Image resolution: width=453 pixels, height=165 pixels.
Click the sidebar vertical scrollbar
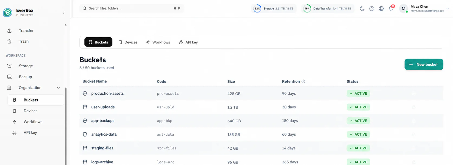tap(65, 126)
